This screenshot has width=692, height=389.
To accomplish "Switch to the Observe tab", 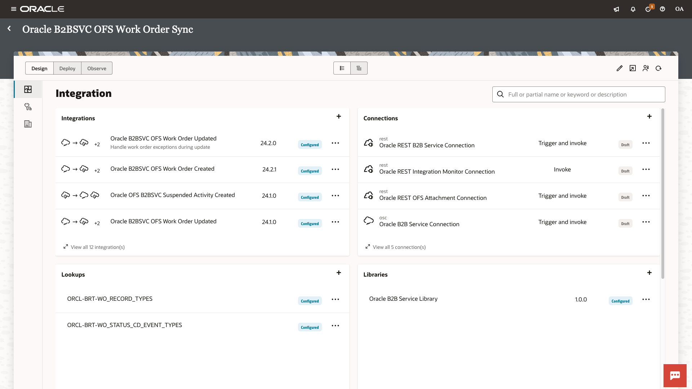I will [96, 68].
